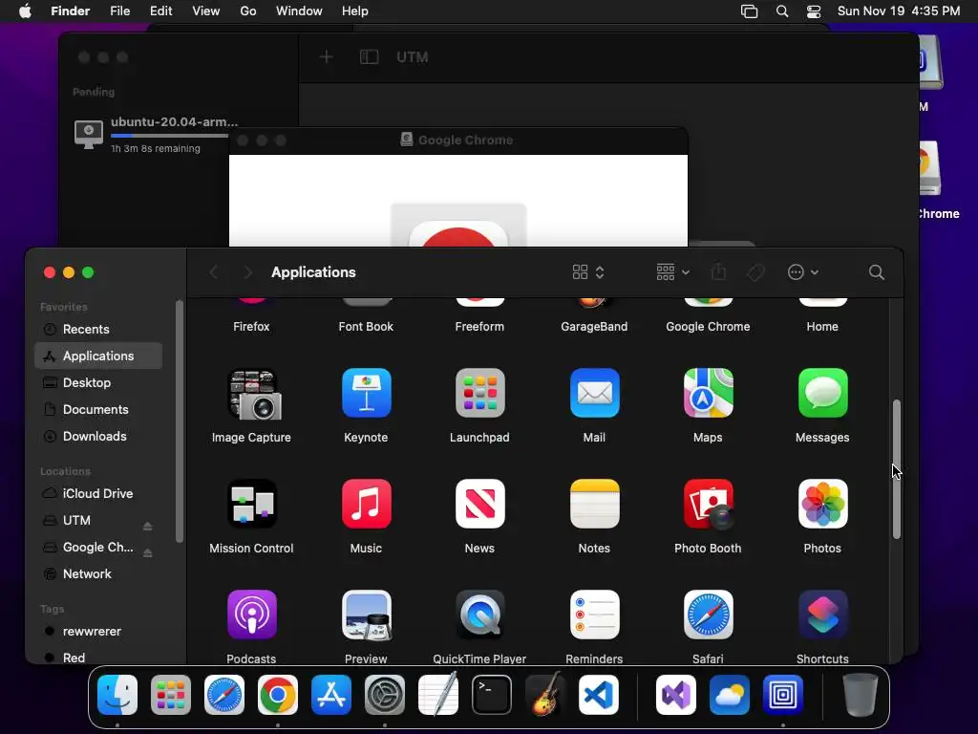The image size is (978, 734).
Task: Click the plus button in UTM window
Action: (327, 57)
